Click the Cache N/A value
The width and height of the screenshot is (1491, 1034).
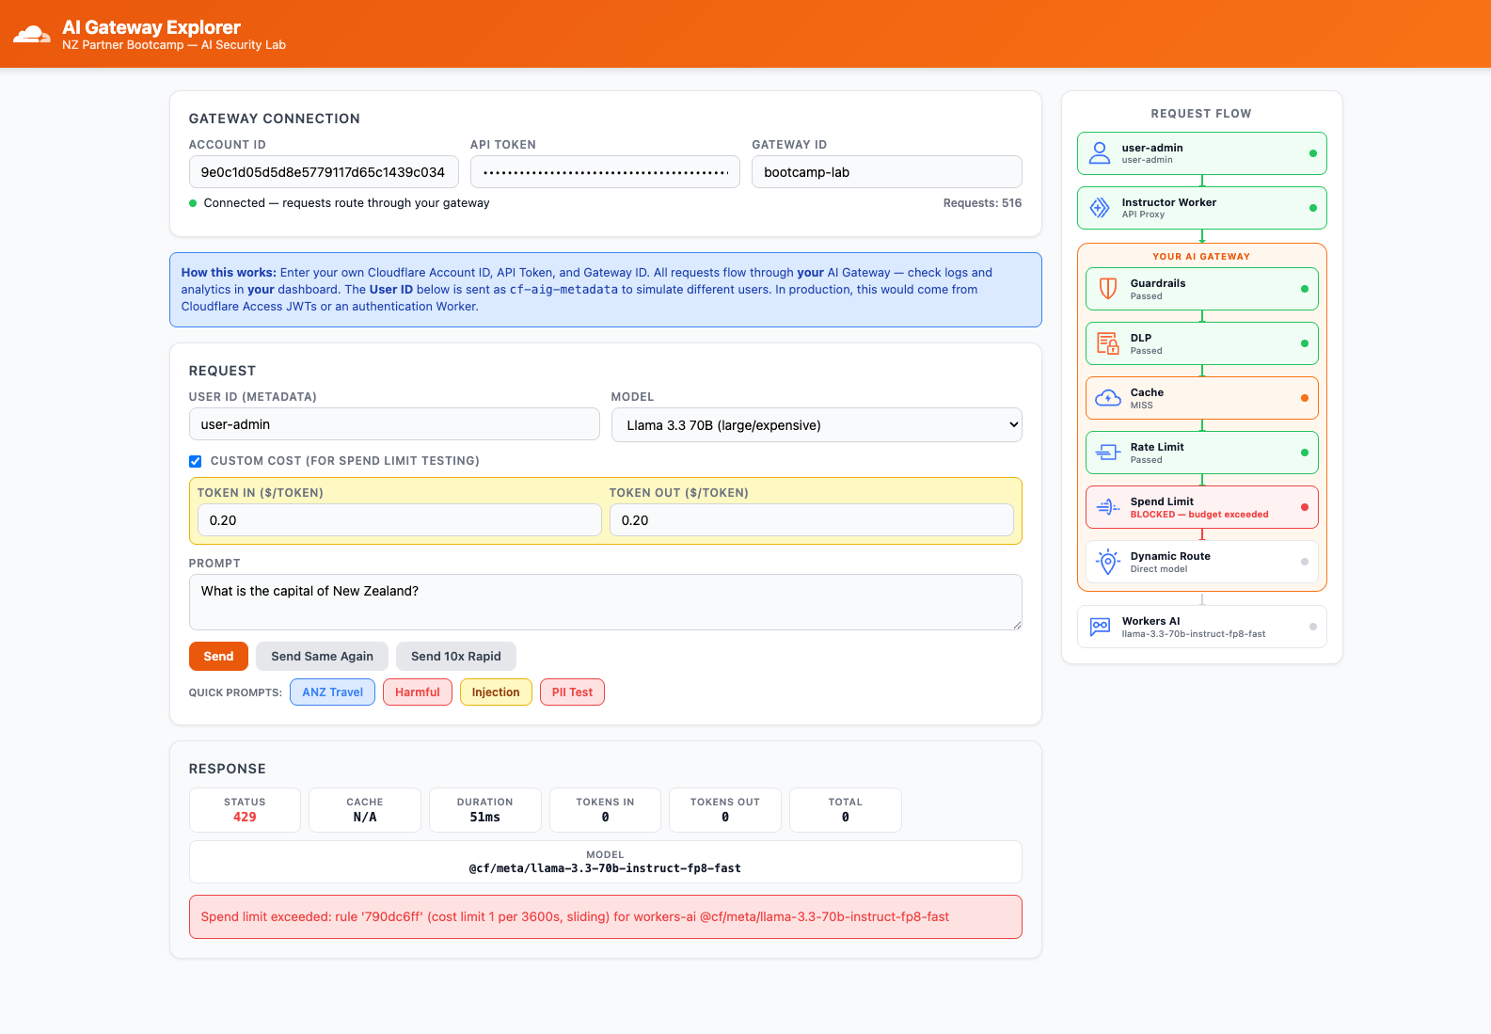click(365, 818)
